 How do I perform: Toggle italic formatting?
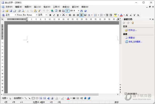(54, 15)
